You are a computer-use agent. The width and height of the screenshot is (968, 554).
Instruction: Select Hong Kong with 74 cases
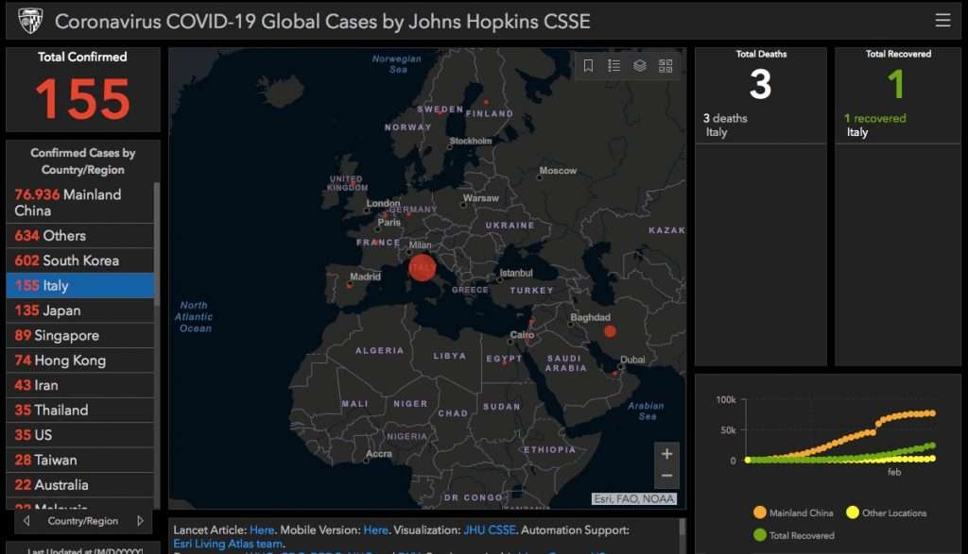tap(80, 361)
